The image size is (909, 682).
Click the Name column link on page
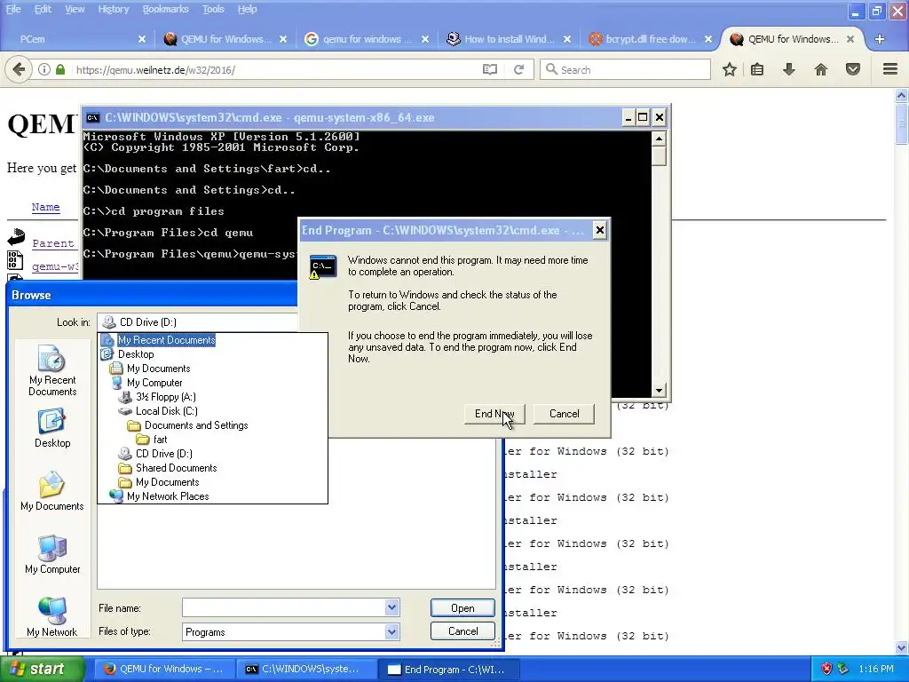tap(46, 207)
